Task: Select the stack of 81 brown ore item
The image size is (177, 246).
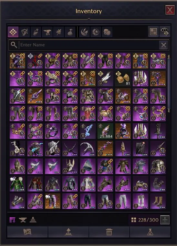Action: click(x=123, y=78)
